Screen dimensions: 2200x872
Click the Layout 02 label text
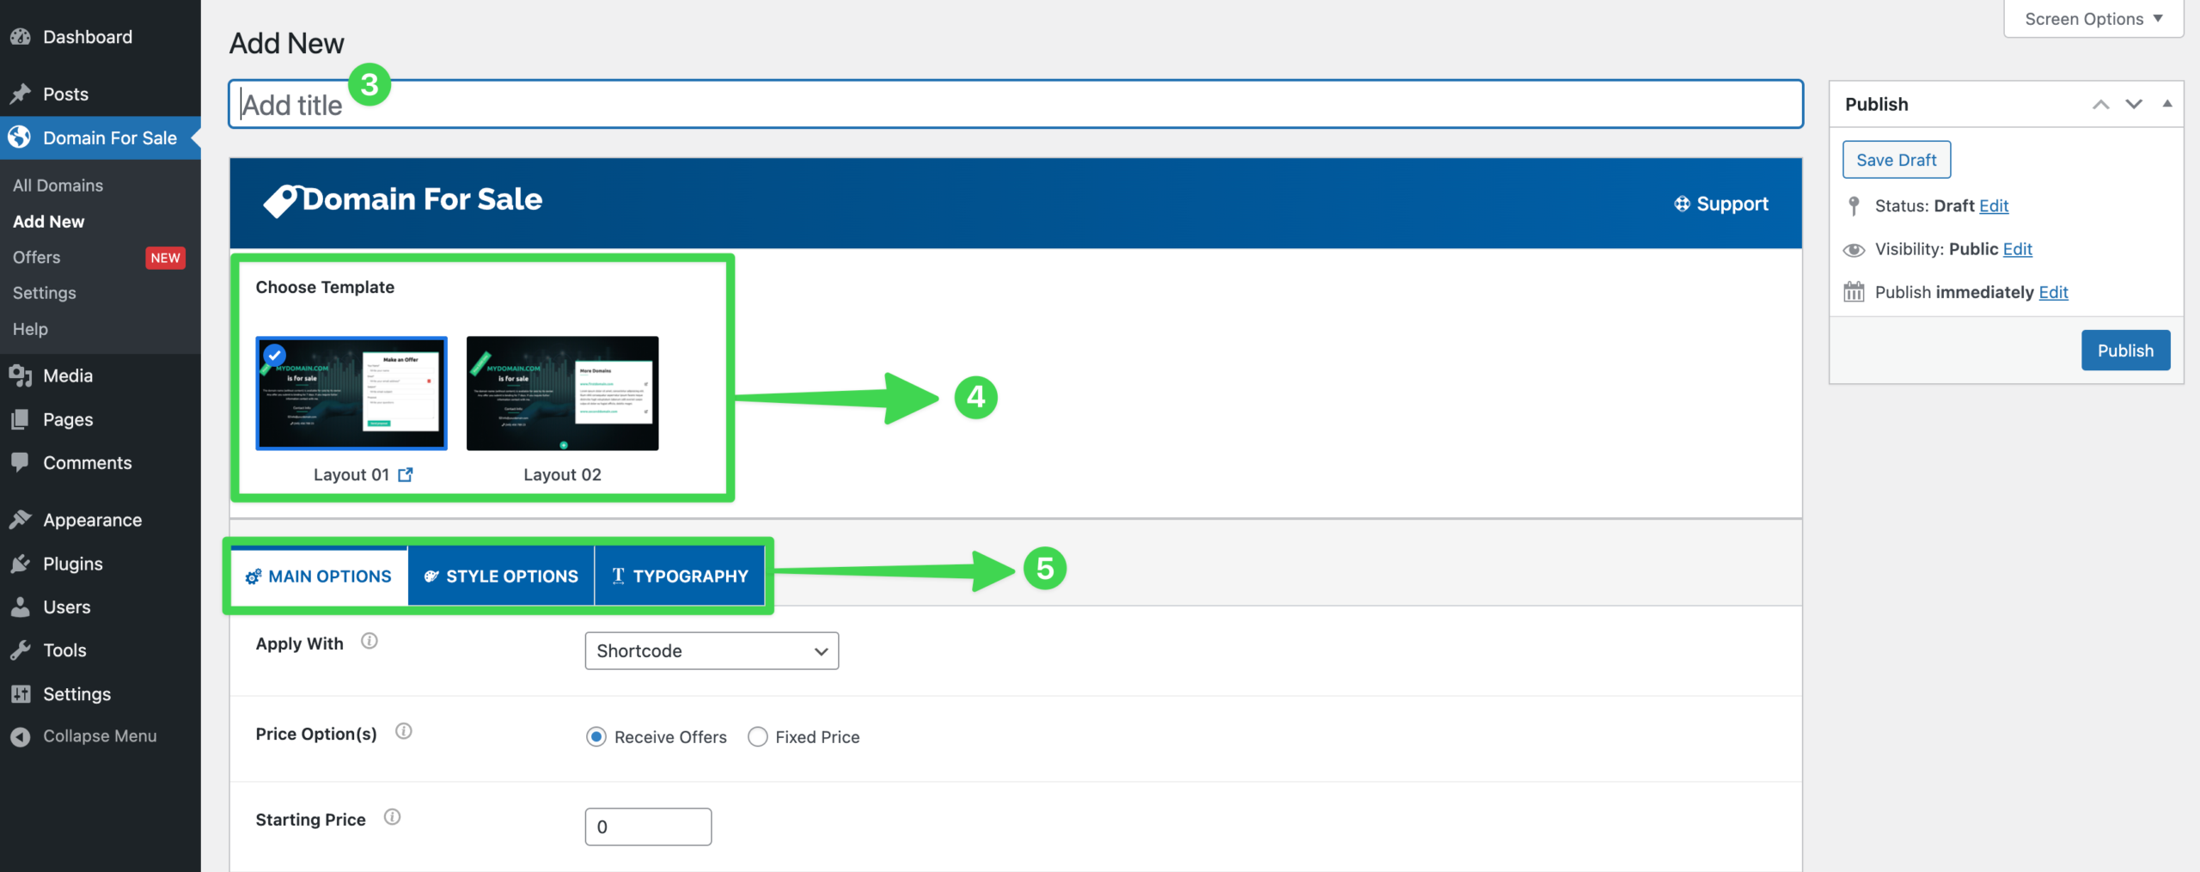point(562,474)
